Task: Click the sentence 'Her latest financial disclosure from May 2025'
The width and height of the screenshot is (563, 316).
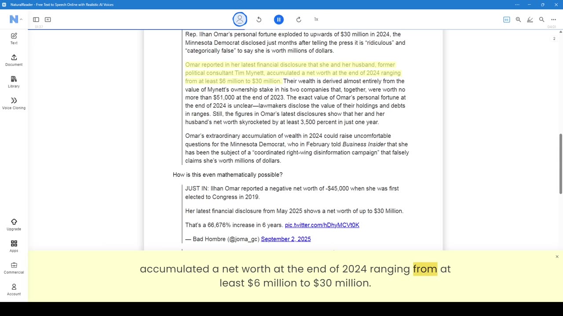Action: click(x=294, y=211)
